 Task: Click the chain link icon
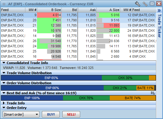[x=145, y=4]
